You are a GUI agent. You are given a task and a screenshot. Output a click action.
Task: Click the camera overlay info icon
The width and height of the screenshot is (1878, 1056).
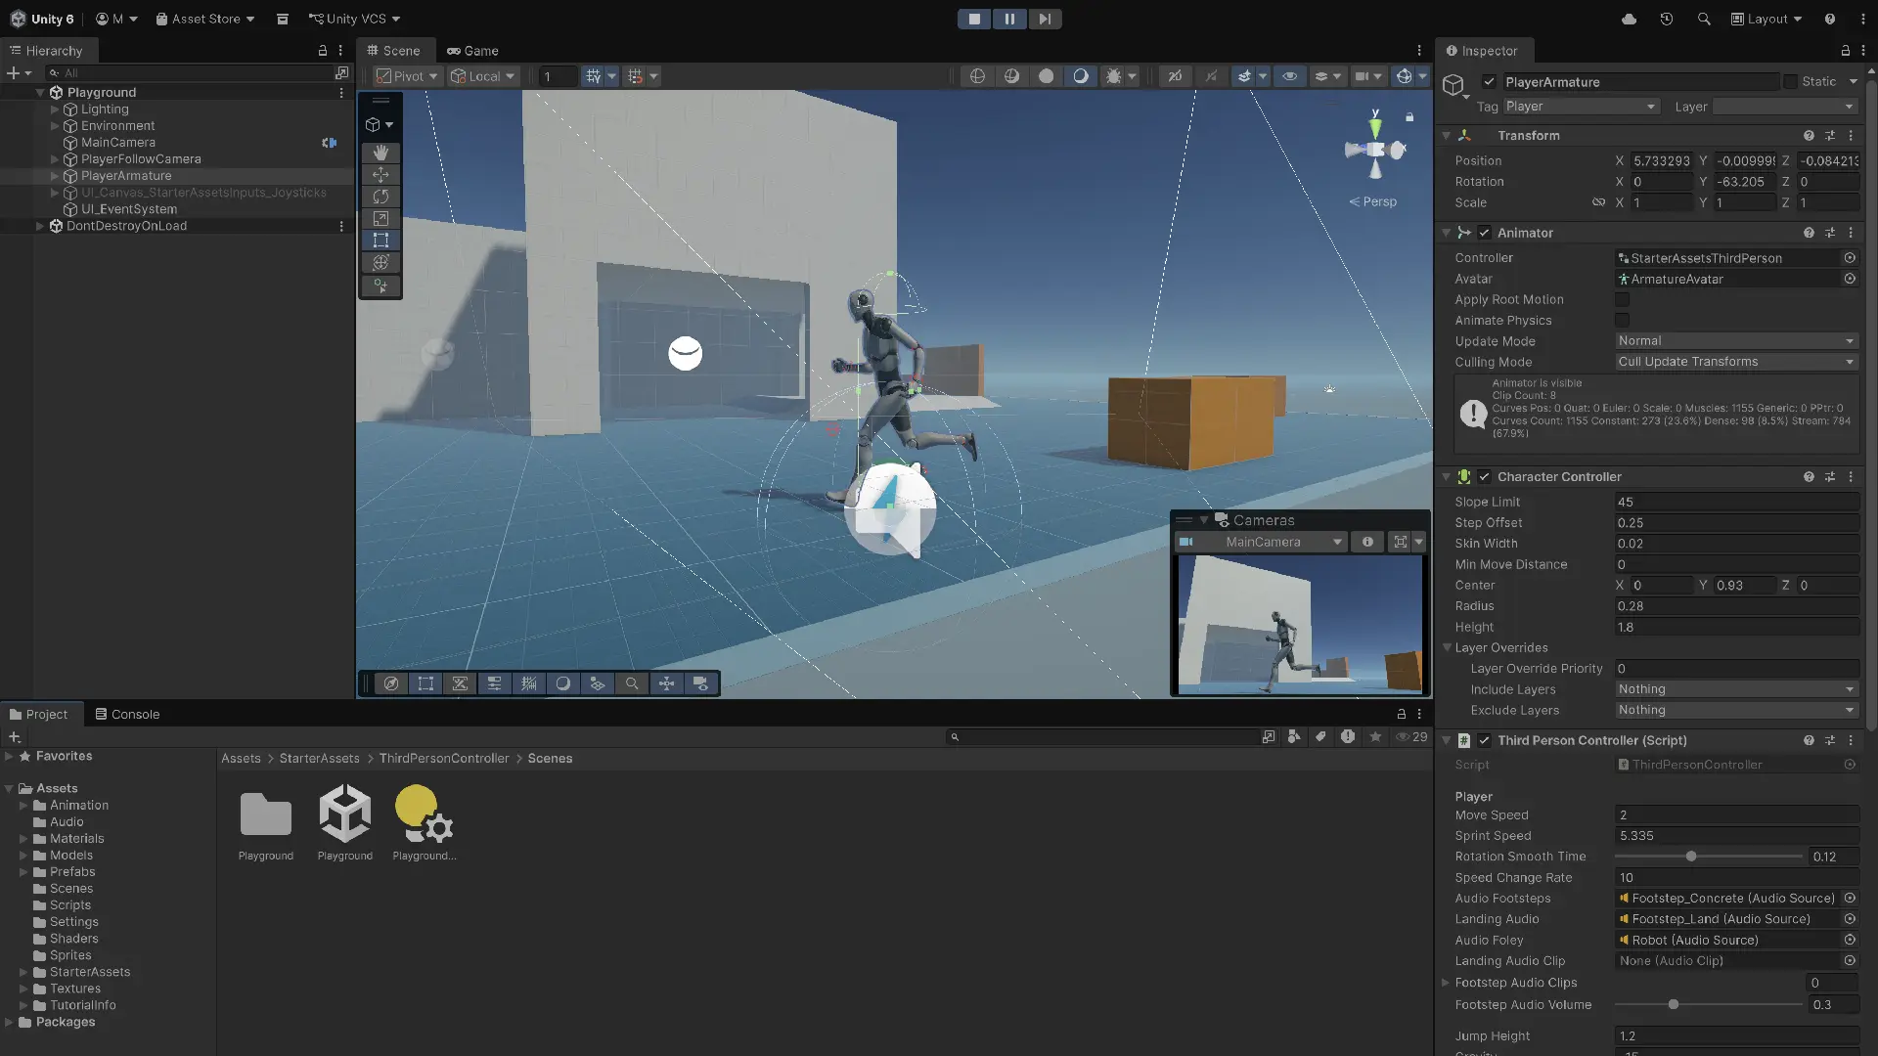click(1367, 542)
